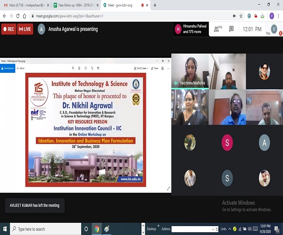The image size is (283, 235).
Task: Click the volume speaker icon in tray
Action: coord(250,229)
